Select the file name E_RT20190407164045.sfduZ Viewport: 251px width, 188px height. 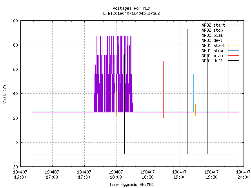[x=131, y=13]
